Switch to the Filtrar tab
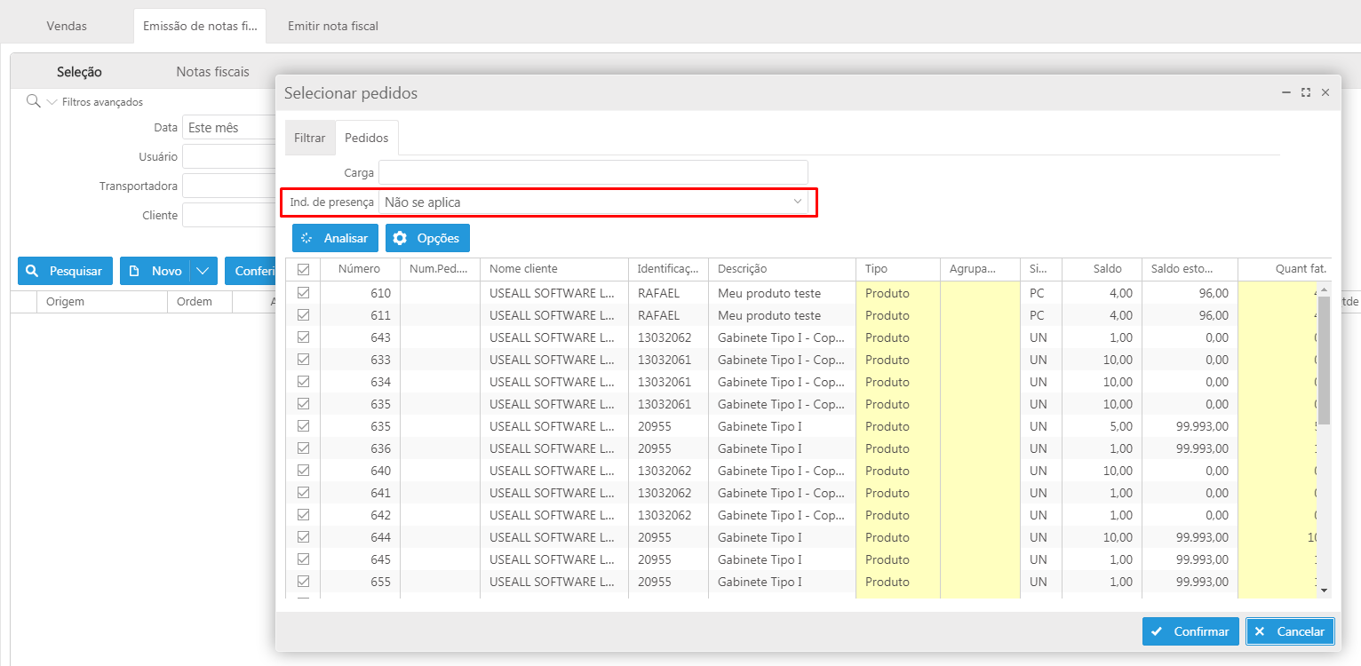 [x=310, y=139]
